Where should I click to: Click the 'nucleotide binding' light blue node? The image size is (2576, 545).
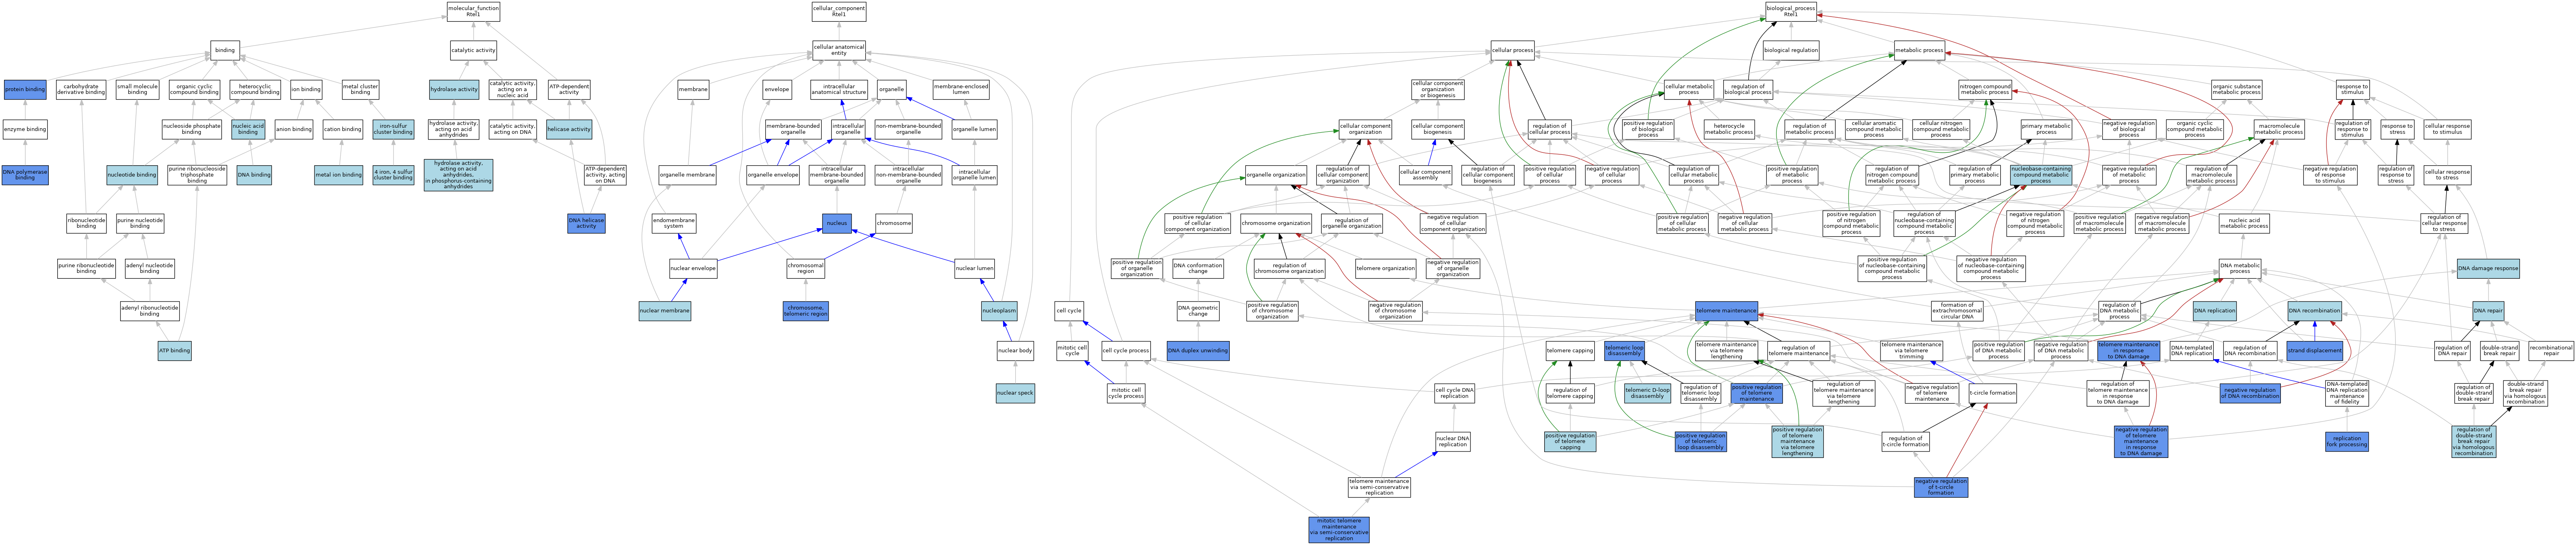click(132, 174)
